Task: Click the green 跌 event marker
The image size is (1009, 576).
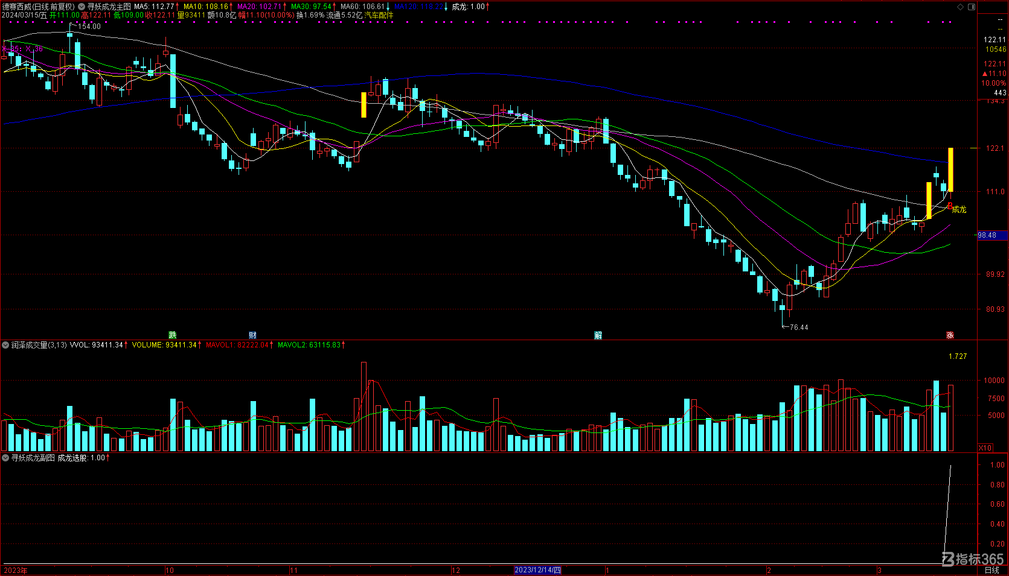Action: [x=173, y=335]
